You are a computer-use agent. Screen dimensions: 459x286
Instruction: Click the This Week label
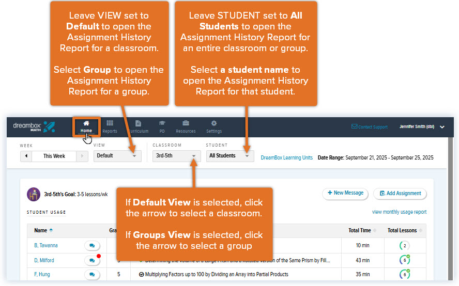pos(54,156)
